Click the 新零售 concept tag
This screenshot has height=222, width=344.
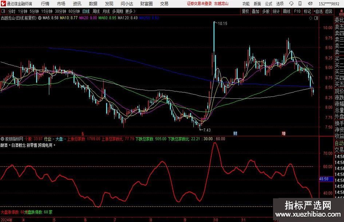click(32, 145)
